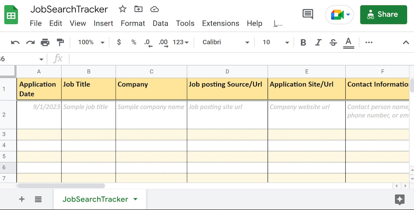Open the comment history icon

click(x=308, y=14)
